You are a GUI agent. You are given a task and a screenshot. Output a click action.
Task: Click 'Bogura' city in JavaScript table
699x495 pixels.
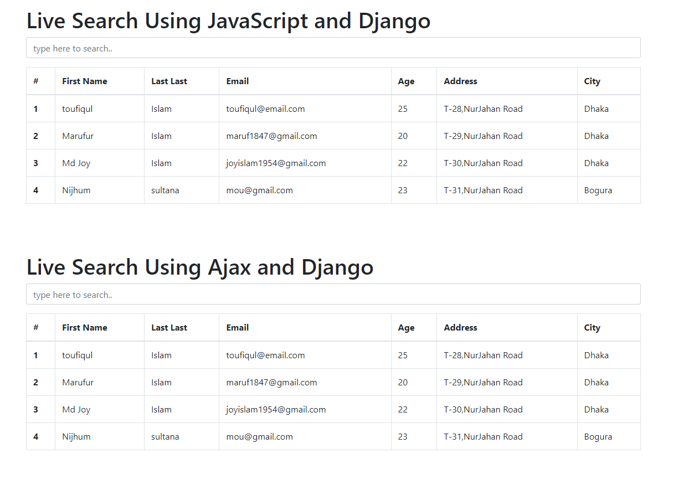(598, 190)
